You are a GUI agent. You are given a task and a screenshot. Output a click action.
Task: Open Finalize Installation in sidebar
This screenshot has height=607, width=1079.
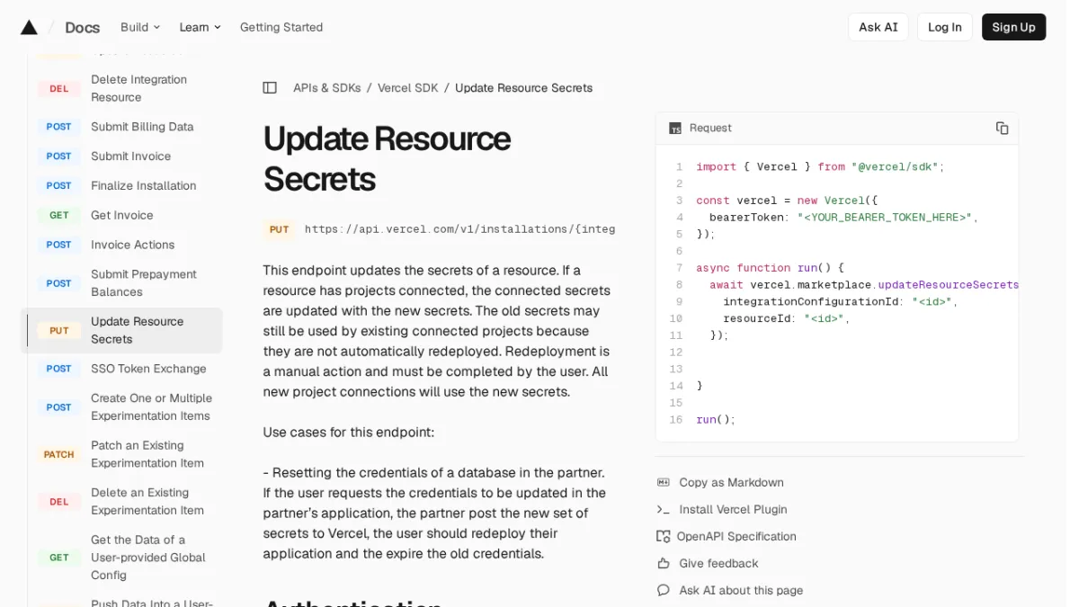click(144, 186)
